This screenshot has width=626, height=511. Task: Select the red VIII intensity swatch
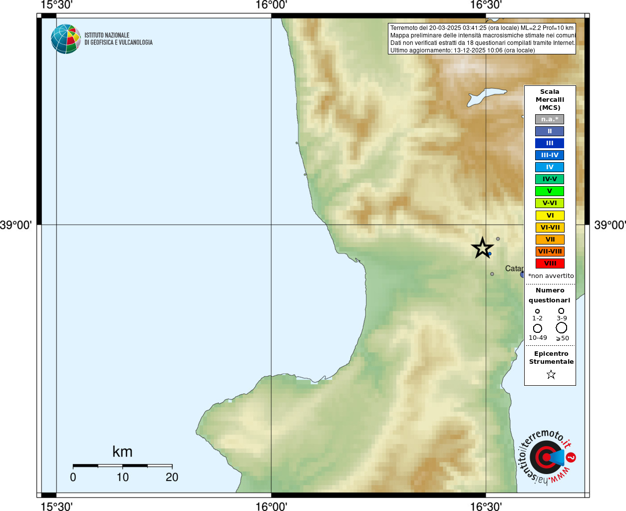coord(550,263)
